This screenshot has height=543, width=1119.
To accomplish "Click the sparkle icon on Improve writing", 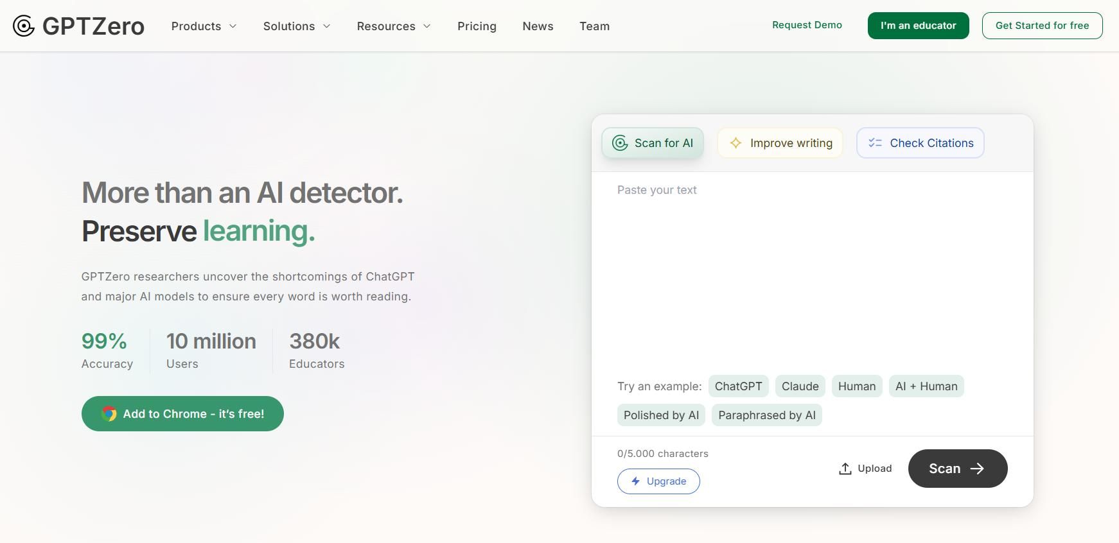I will click(736, 143).
